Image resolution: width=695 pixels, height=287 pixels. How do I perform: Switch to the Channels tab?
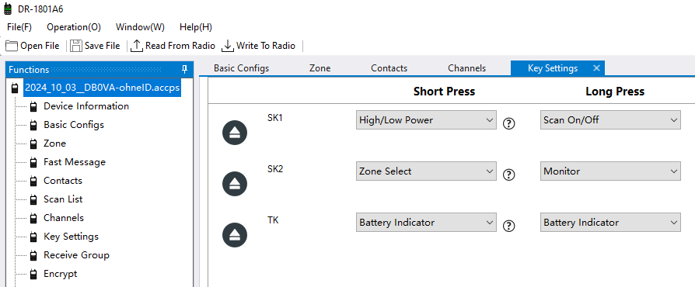466,68
